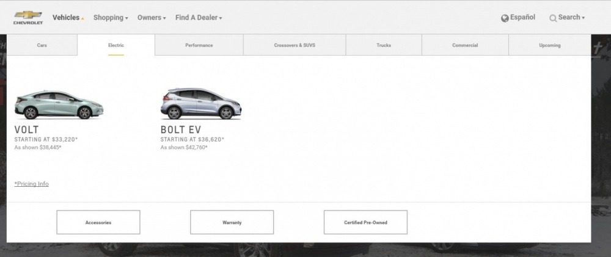Open the Warranty button
The height and width of the screenshot is (257, 611).
(x=232, y=222)
